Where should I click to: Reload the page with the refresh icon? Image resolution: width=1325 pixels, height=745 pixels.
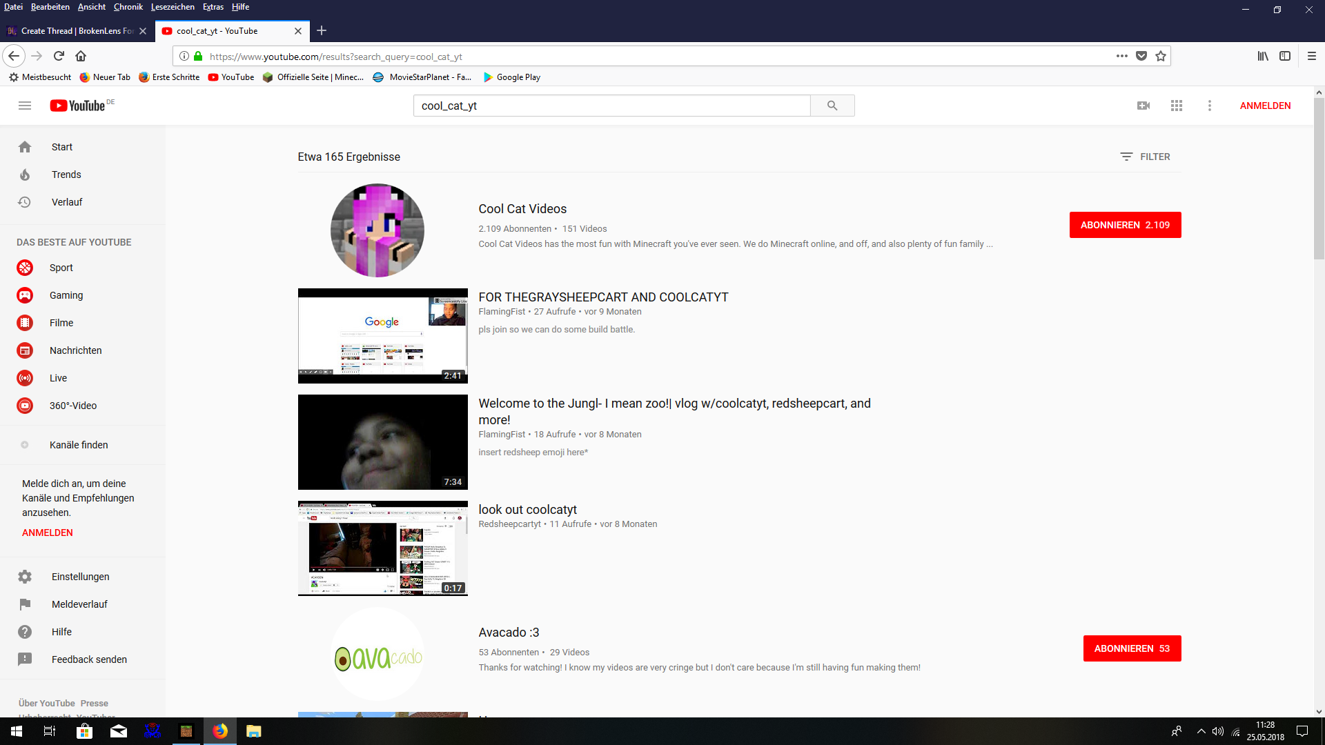tap(59, 56)
